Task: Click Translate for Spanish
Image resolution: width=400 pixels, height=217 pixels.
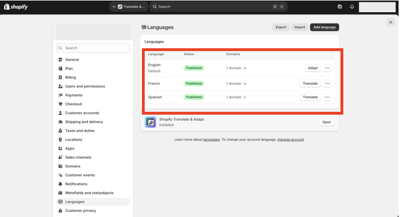Action: 310,97
